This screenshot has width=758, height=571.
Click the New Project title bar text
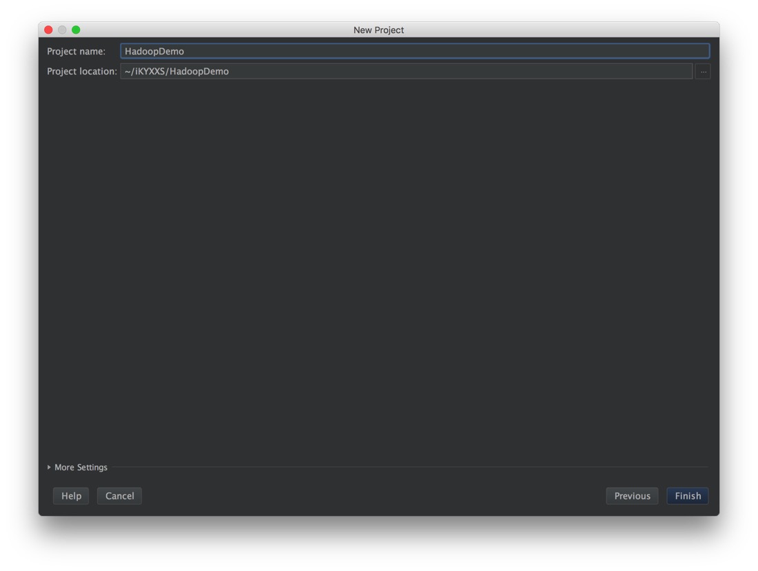378,30
